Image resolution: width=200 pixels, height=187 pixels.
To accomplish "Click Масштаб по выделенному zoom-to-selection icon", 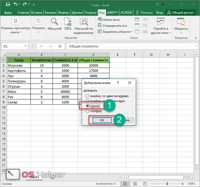I will point(84,21).
